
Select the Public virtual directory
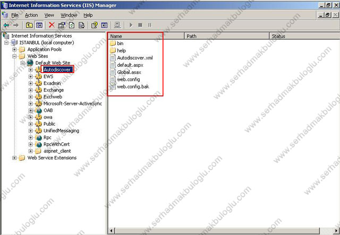(49, 124)
